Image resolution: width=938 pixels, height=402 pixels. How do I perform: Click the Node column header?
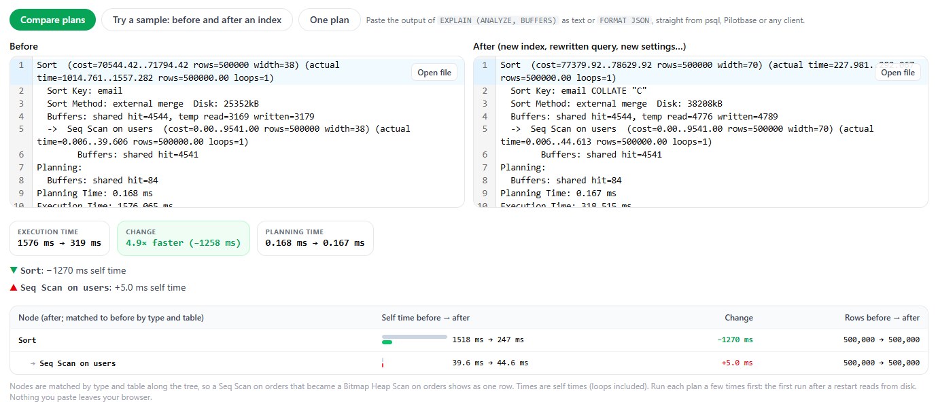(x=111, y=317)
